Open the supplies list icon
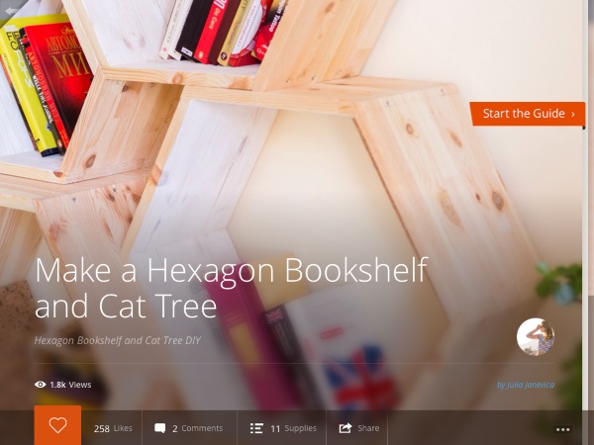This screenshot has width=594, height=445. tap(256, 428)
